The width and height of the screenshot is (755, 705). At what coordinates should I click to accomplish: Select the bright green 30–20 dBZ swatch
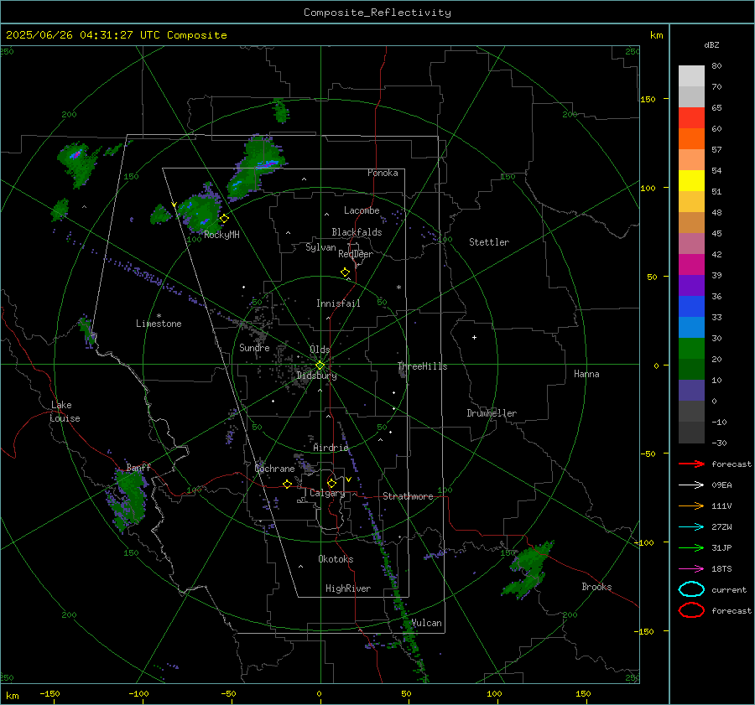pos(691,349)
